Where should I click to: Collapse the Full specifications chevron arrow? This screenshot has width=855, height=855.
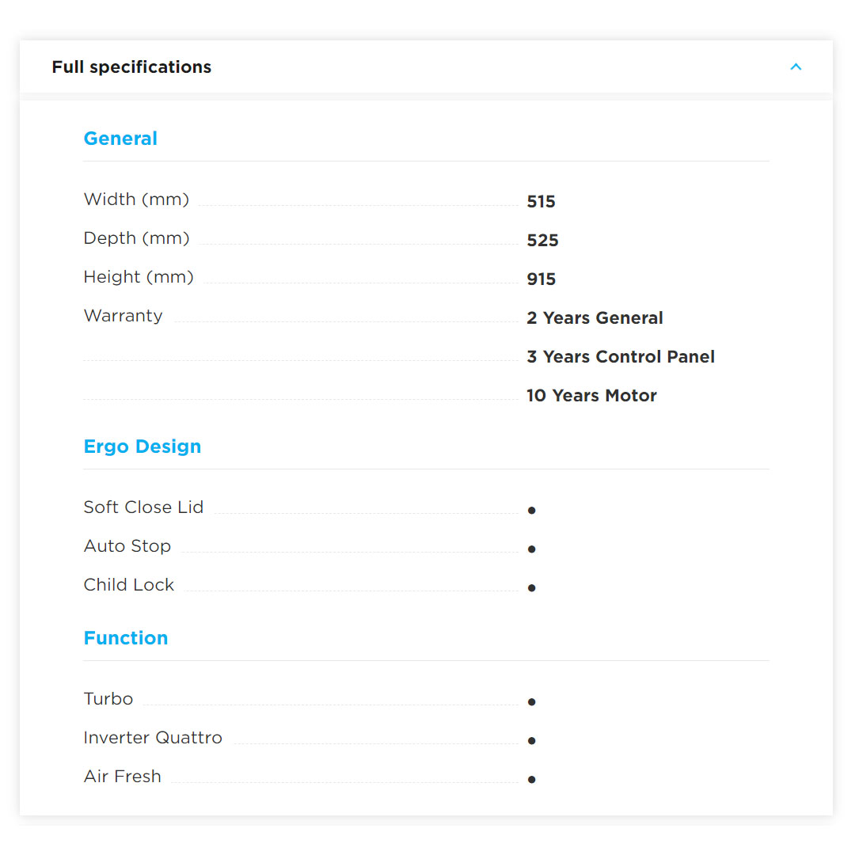796,67
